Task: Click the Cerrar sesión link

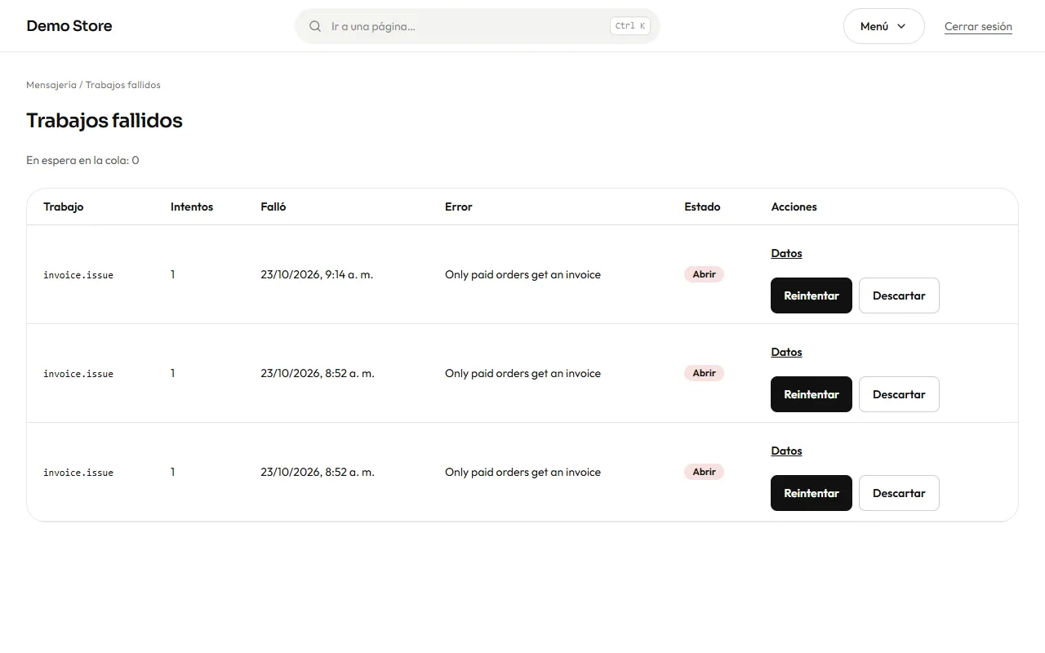Action: coord(978,26)
